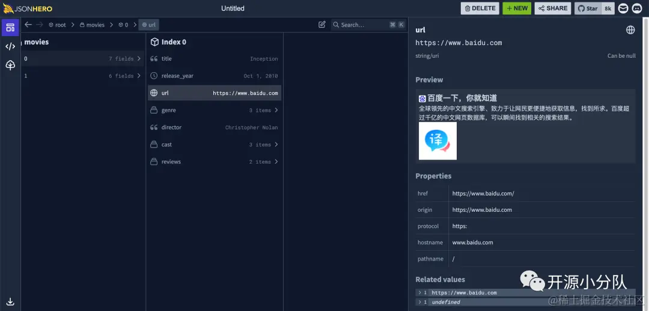Click the DELETE button
The height and width of the screenshot is (311, 649).
click(x=480, y=8)
